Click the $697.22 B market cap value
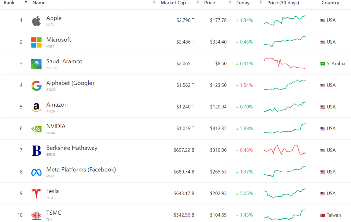The width and height of the screenshot is (351, 222). pos(184,150)
